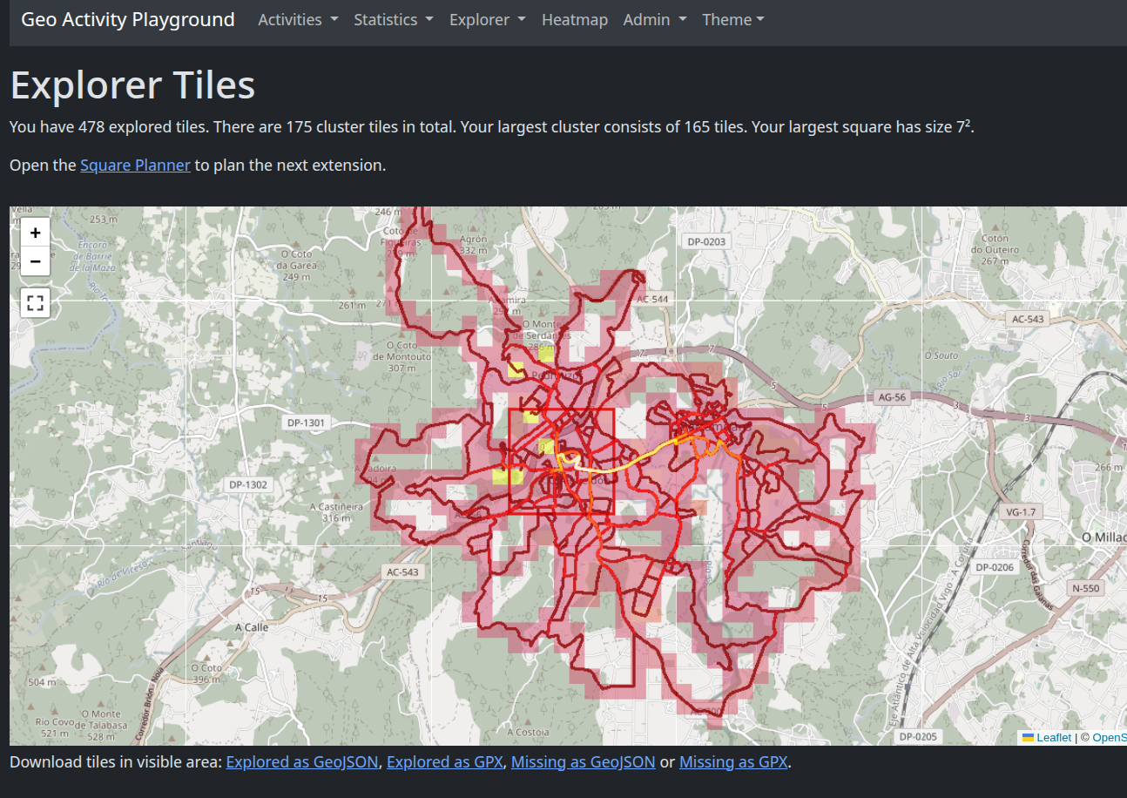Download Explored as GeoJSON
This screenshot has width=1127, height=798.
click(x=301, y=762)
